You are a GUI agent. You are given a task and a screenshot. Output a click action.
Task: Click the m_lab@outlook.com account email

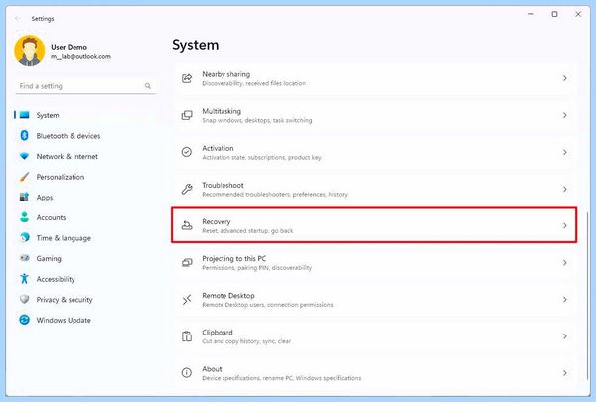pyautogui.click(x=81, y=56)
